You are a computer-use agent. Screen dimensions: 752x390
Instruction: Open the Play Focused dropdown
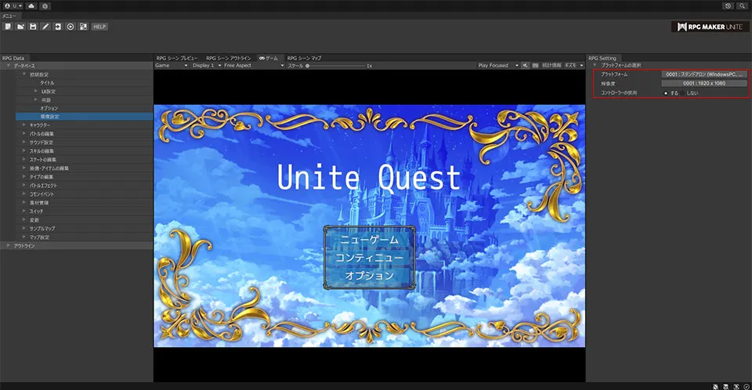tap(498, 66)
